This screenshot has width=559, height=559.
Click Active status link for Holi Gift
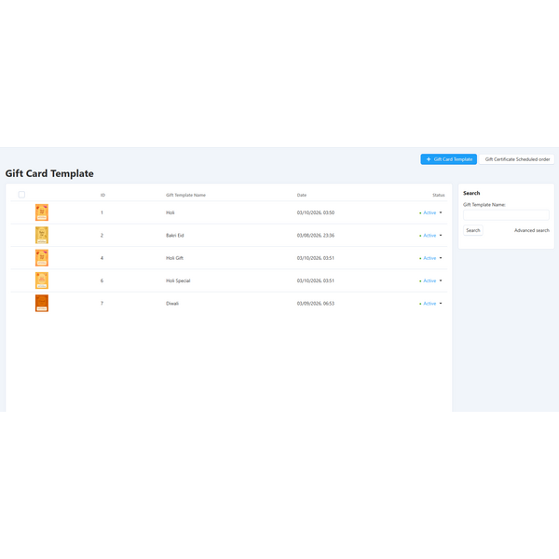[429, 258]
